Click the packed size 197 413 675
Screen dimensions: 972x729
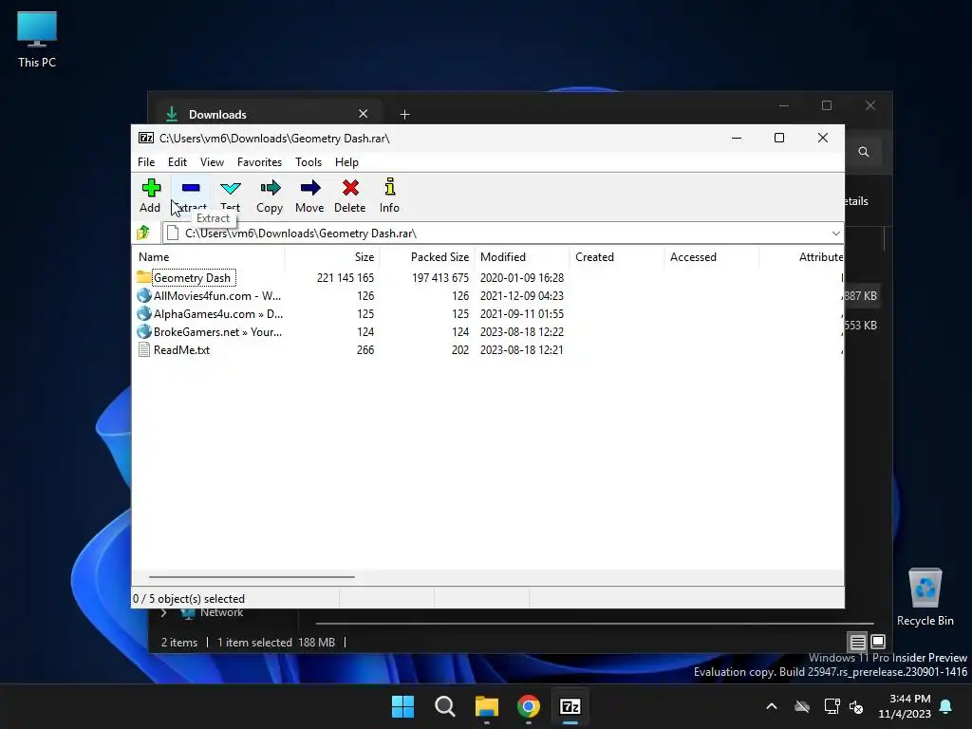pos(440,278)
